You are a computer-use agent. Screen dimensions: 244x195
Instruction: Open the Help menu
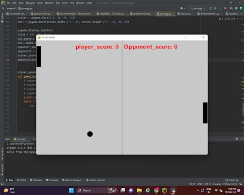coord(89,3)
